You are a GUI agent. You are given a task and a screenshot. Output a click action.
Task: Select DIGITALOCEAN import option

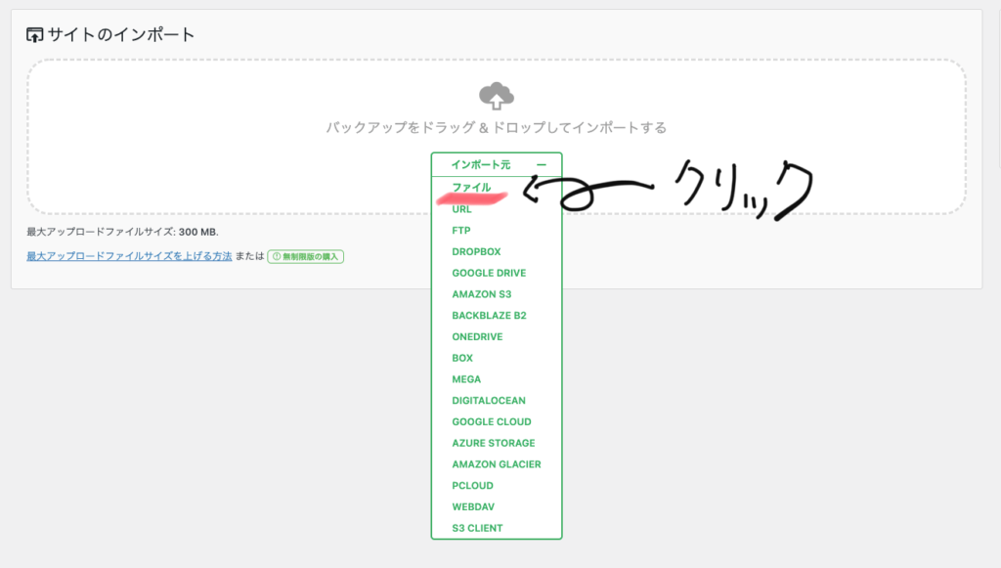pos(489,400)
